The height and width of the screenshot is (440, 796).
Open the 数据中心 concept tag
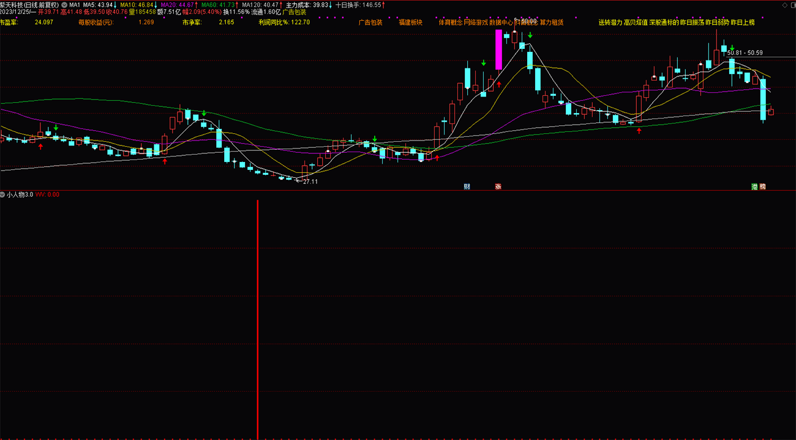[501, 22]
